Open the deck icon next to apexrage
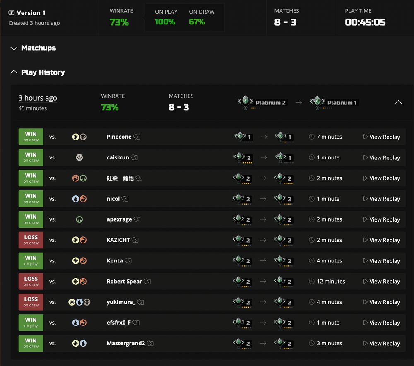The image size is (414, 366). pos(137,219)
